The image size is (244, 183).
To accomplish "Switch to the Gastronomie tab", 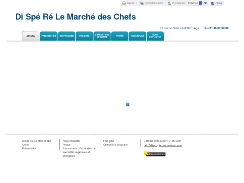I will (66, 36).
